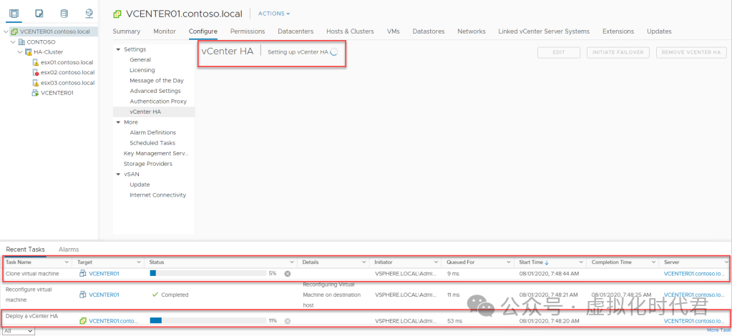The width and height of the screenshot is (732, 336).
Task: Open the Hosts and Clusters inventory view icon
Action: [x=15, y=13]
